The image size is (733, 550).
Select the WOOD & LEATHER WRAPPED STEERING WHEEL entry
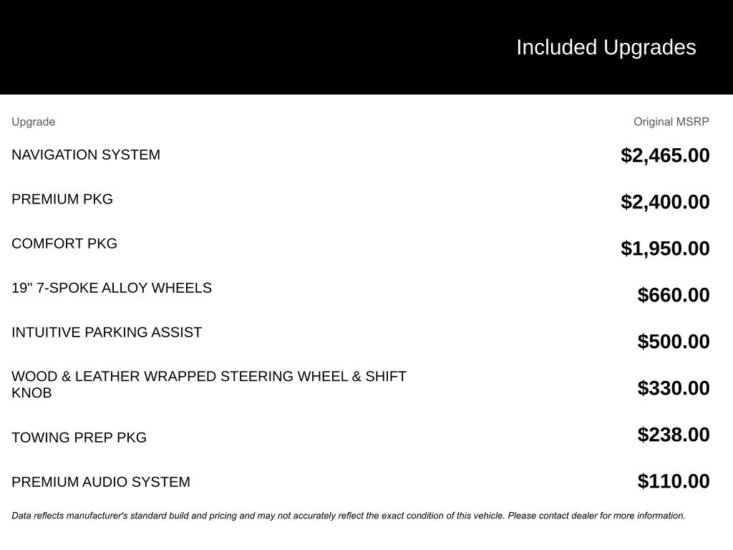click(x=209, y=385)
